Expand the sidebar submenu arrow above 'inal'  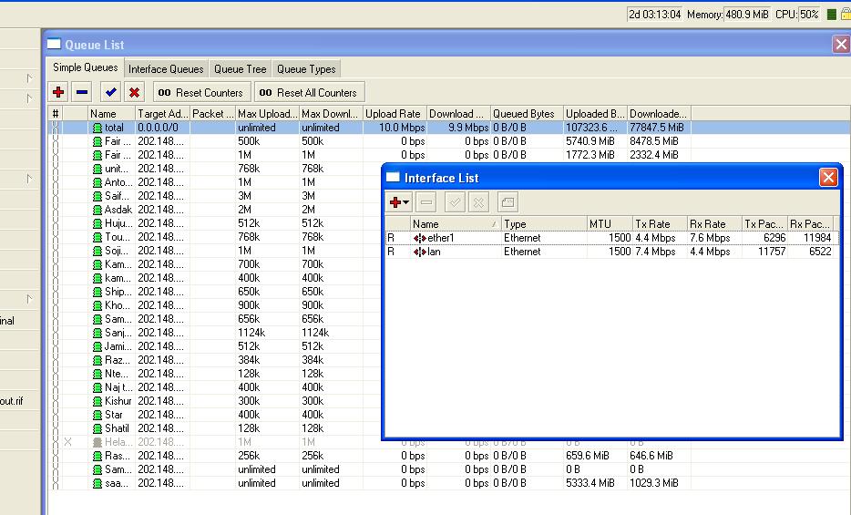[x=29, y=299]
